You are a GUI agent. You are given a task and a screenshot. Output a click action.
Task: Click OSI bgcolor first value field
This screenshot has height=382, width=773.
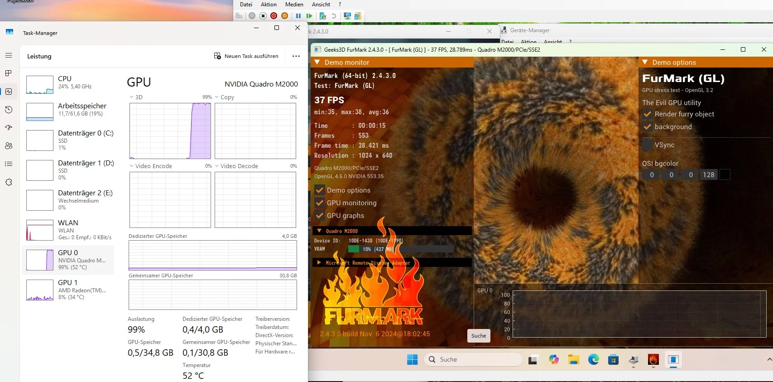pos(652,175)
